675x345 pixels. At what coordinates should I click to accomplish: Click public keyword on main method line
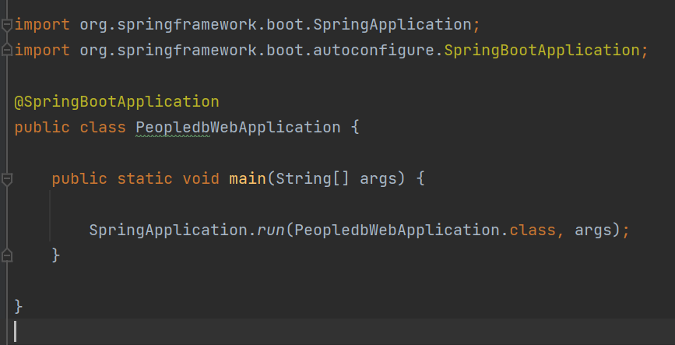tap(79, 179)
